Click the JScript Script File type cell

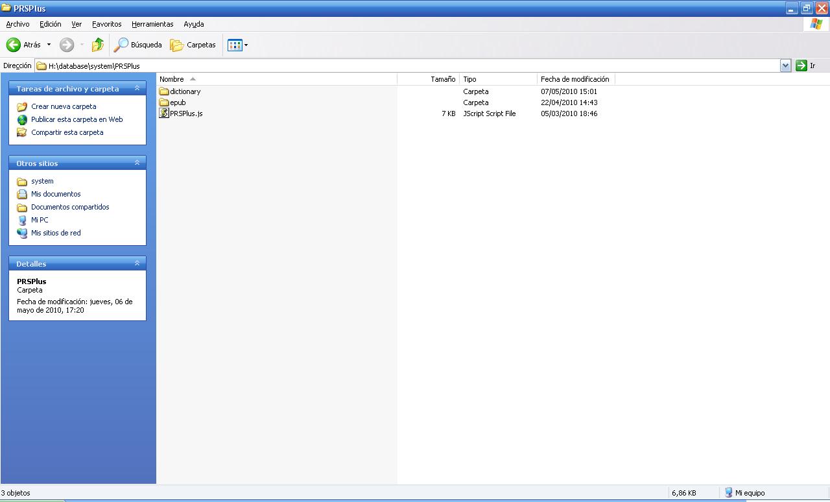pyautogui.click(x=490, y=114)
